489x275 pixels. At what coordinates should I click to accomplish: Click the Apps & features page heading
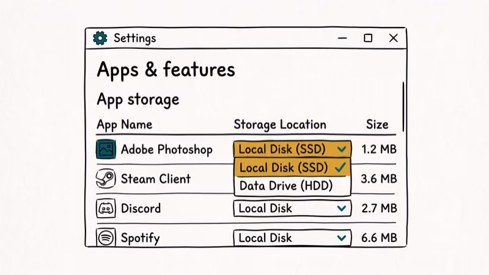[x=166, y=70]
